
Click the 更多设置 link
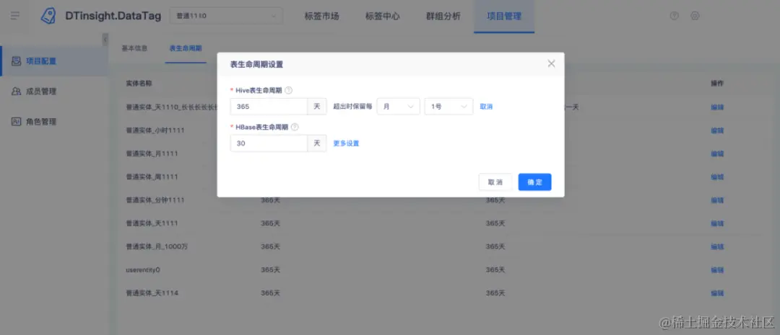click(346, 143)
